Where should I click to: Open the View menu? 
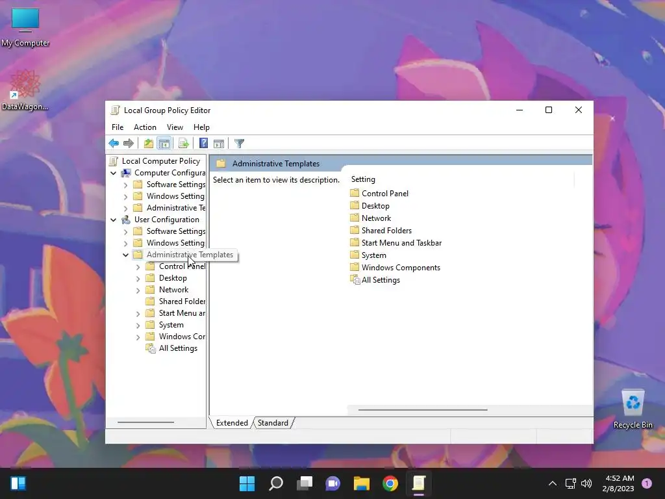point(175,127)
